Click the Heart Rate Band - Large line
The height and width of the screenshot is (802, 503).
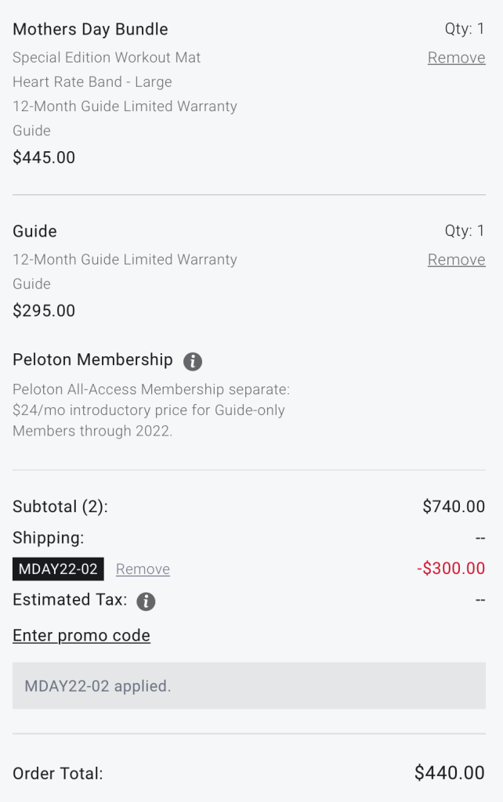point(92,81)
